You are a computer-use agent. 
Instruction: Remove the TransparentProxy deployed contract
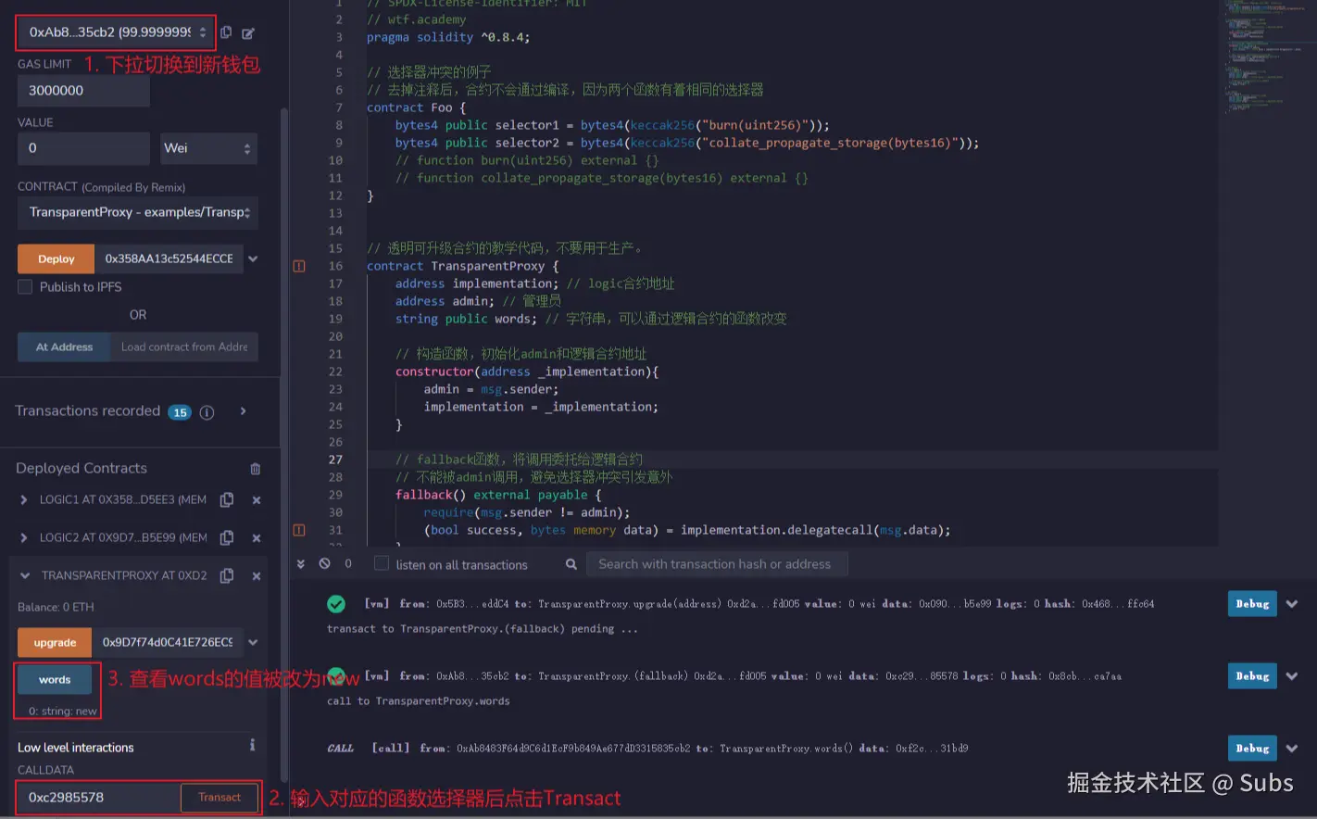[257, 576]
